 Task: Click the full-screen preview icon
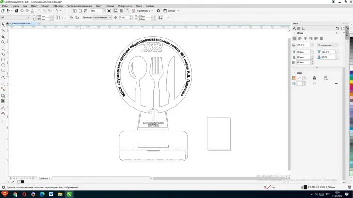click(x=109, y=11)
